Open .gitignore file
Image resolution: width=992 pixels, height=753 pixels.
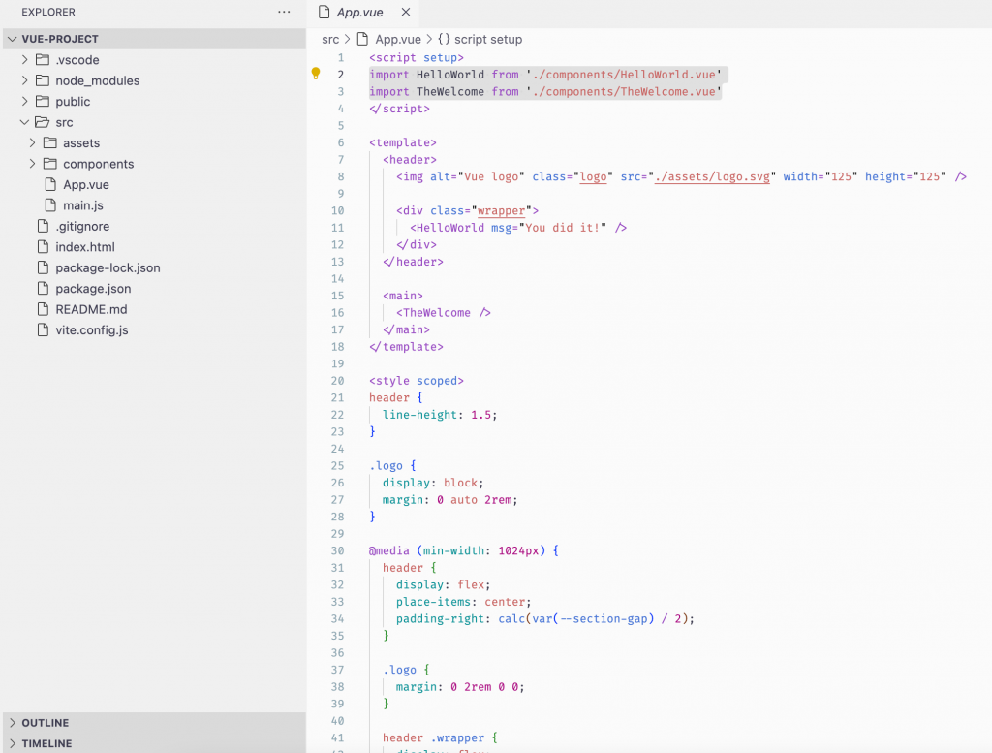[x=82, y=227]
